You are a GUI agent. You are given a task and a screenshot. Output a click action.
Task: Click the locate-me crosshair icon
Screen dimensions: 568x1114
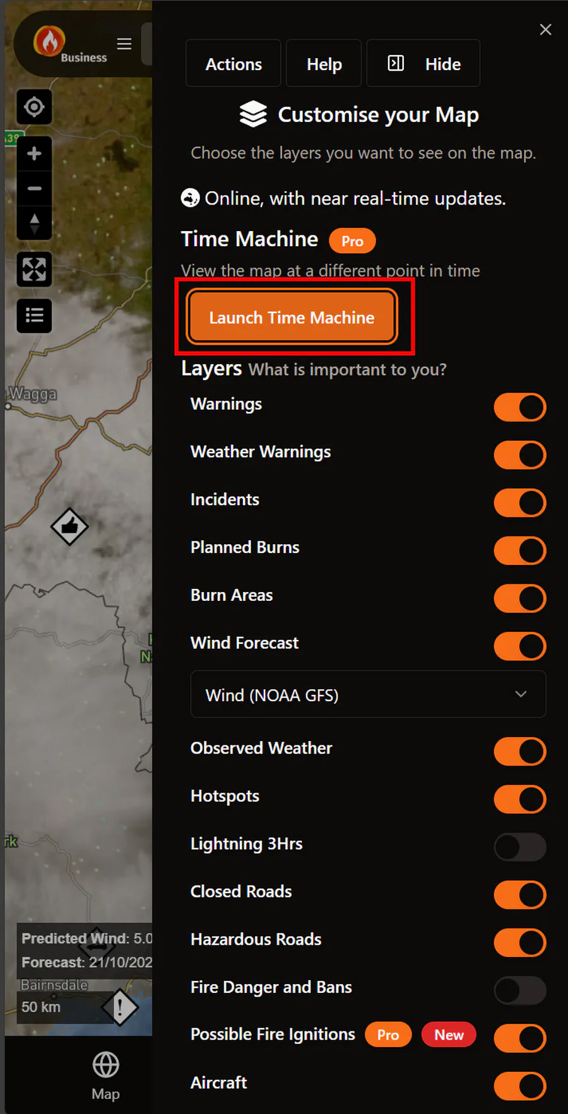[34, 107]
